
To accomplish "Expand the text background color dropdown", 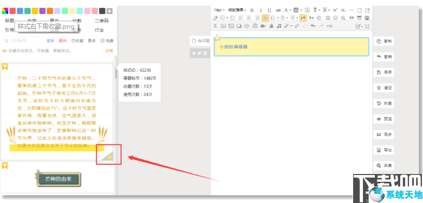I will (x=301, y=10).
